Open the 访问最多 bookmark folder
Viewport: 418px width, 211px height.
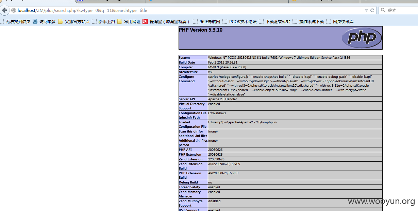click(44, 21)
